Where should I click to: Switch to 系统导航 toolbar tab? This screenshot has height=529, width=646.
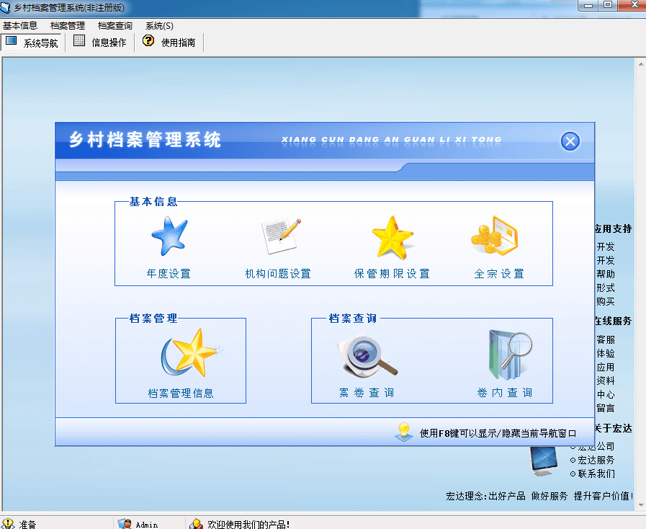32,43
